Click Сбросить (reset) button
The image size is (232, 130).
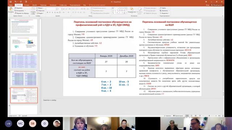[40, 10]
